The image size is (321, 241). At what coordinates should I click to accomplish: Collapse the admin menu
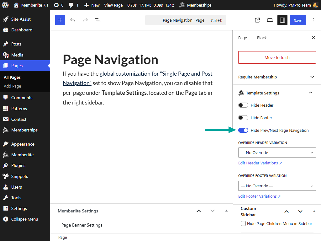pyautogui.click(x=25, y=219)
